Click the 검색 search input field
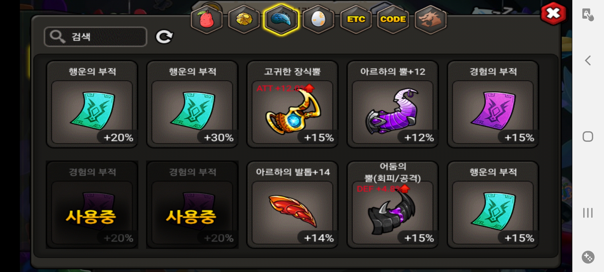Screen dimensions: 604x272 (96, 37)
